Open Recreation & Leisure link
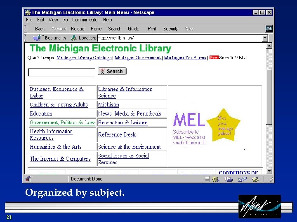Image resolution: width=297 pixels, height=222 pixels. point(123,123)
